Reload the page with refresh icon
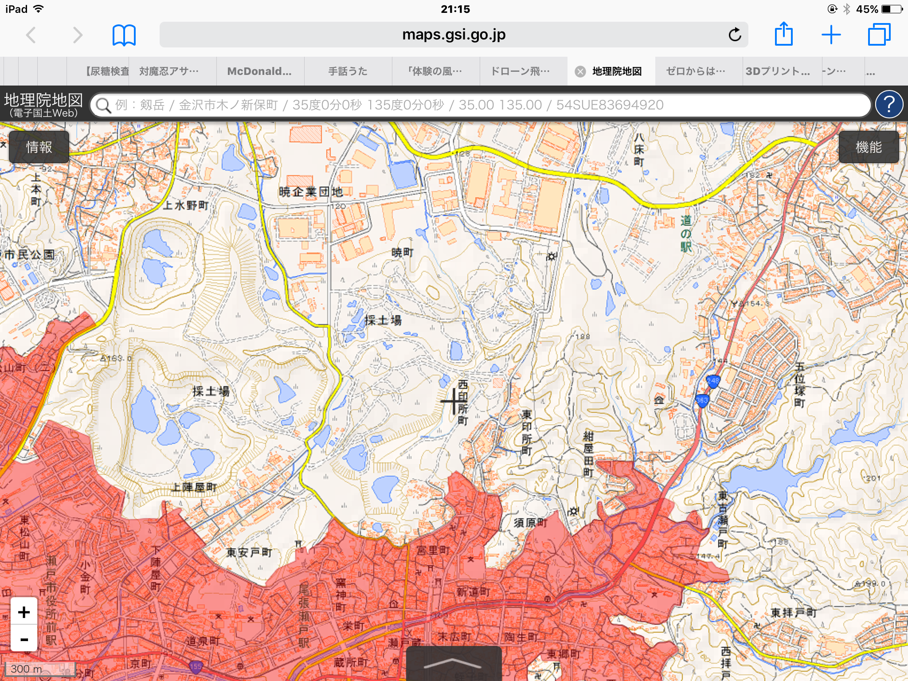This screenshot has width=908, height=681. click(x=734, y=35)
